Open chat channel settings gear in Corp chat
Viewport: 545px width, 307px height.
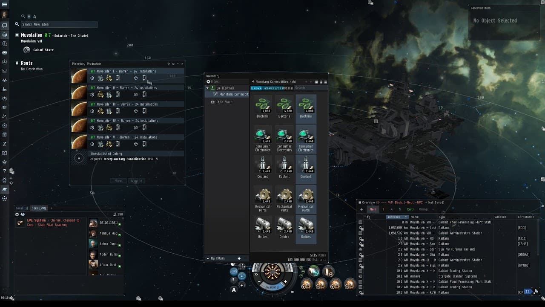pyautogui.click(x=17, y=214)
